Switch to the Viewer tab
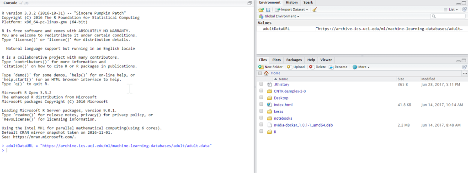 326,60
